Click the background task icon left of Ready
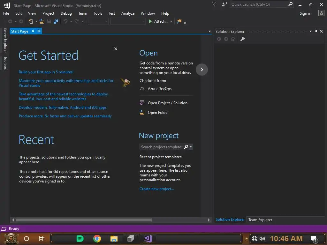 [x=4, y=229]
